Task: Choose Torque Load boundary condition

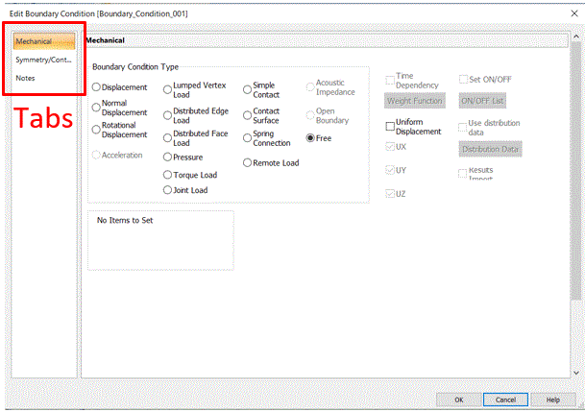Action: tap(167, 175)
